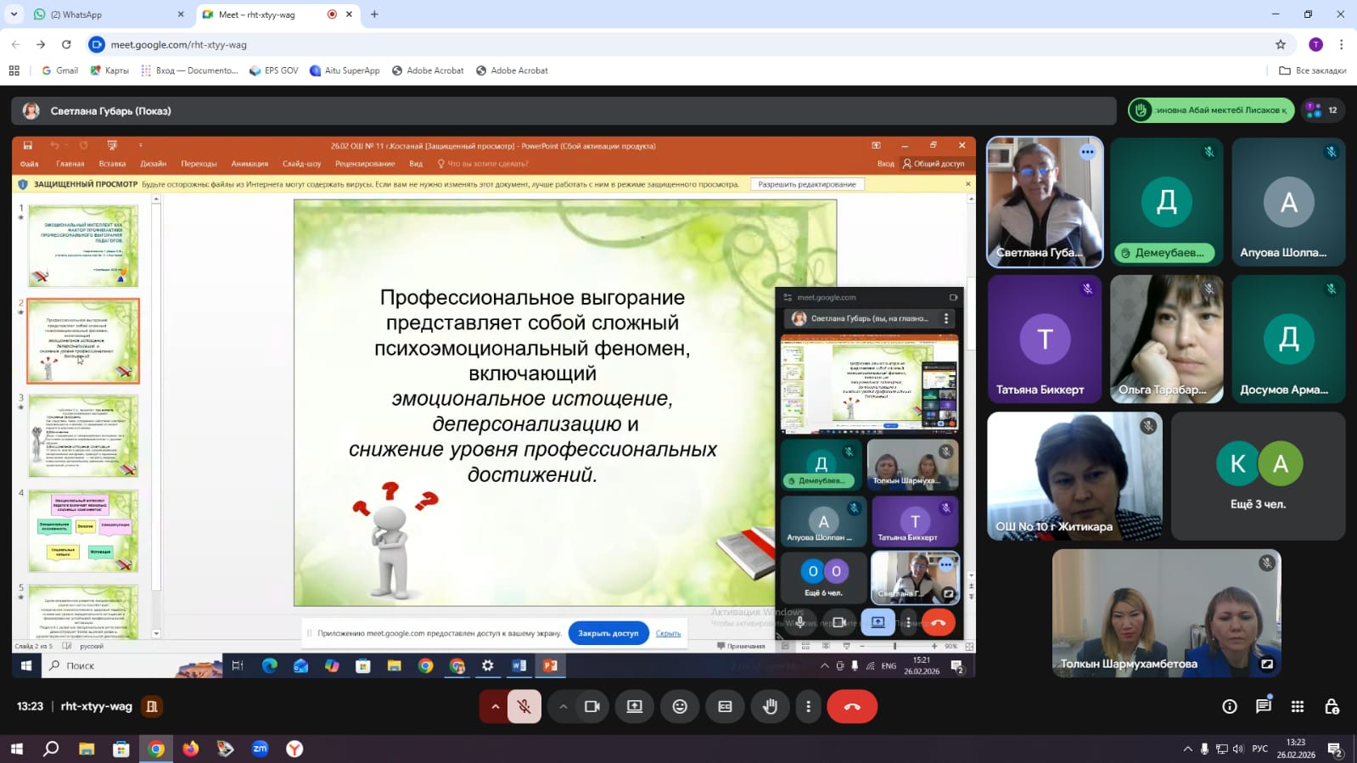Turn on the camera
The image size is (1357, 763).
point(592,706)
